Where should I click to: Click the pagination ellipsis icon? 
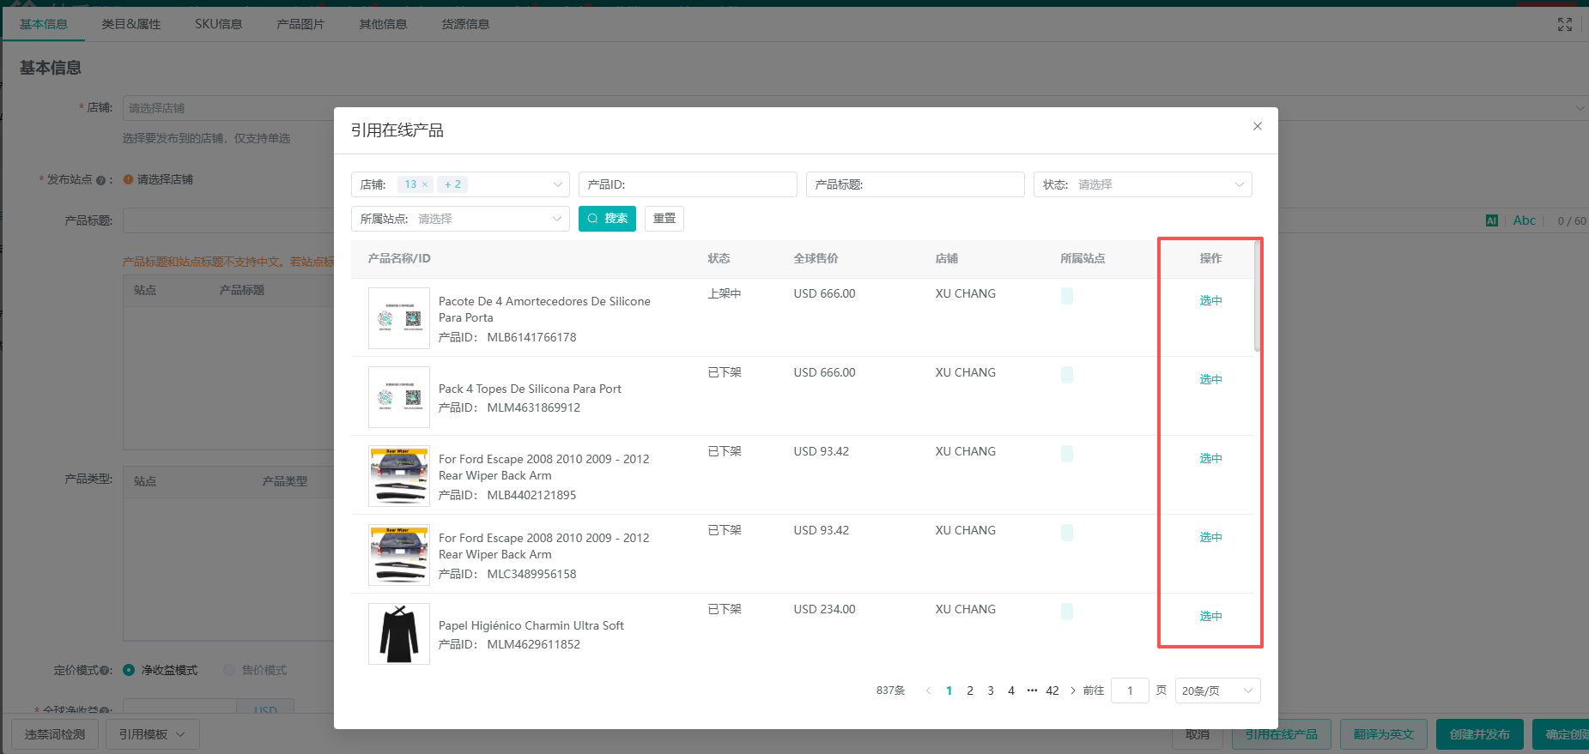coord(1032,691)
